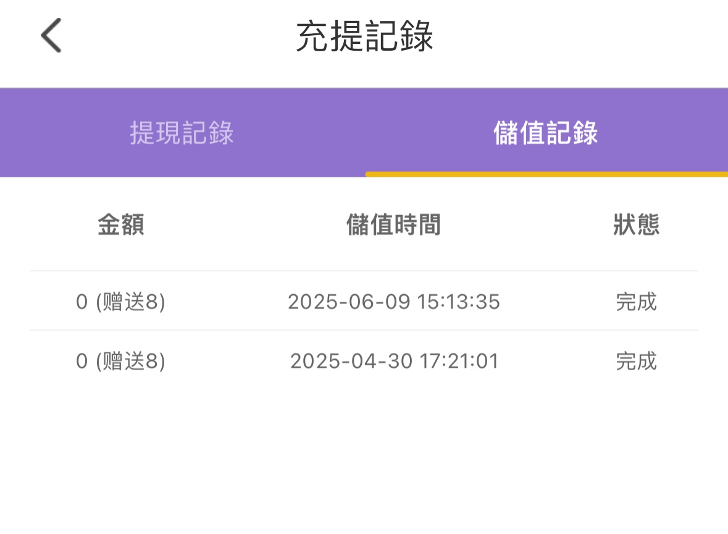Click the amount 0 in the 2025-04-30 row
Screen dimensions: 728x534
click(x=82, y=361)
